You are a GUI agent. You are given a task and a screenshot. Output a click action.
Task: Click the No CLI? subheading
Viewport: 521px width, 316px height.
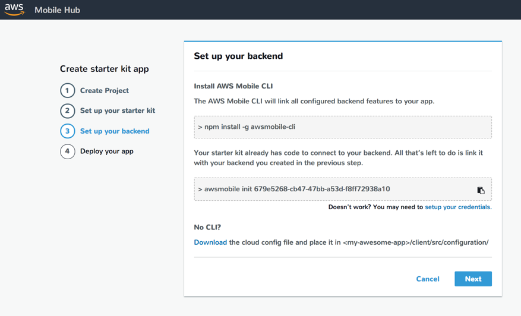207,227
